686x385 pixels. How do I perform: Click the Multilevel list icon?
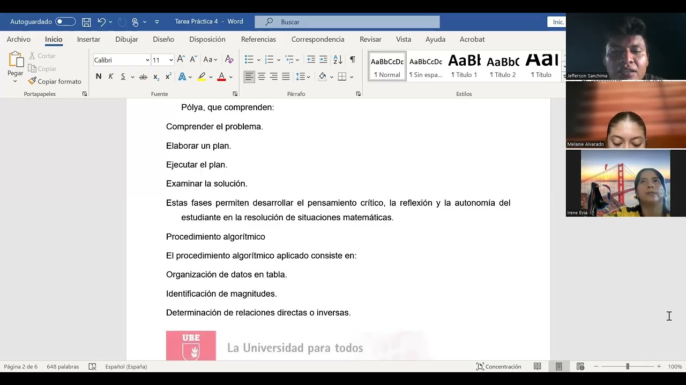pyautogui.click(x=289, y=59)
